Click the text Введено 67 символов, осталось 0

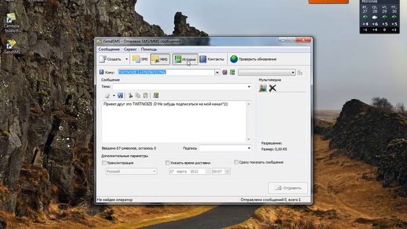coord(129,148)
